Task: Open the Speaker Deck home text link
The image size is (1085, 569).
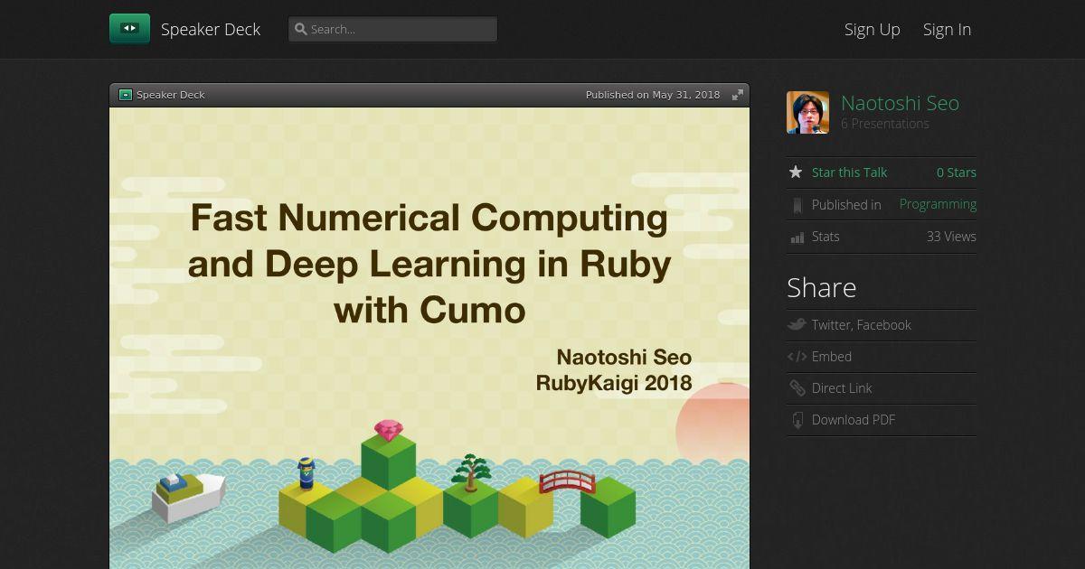Action: coord(211,30)
